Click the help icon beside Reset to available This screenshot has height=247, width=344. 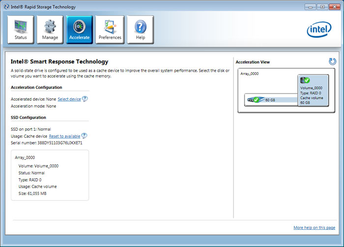(x=84, y=136)
